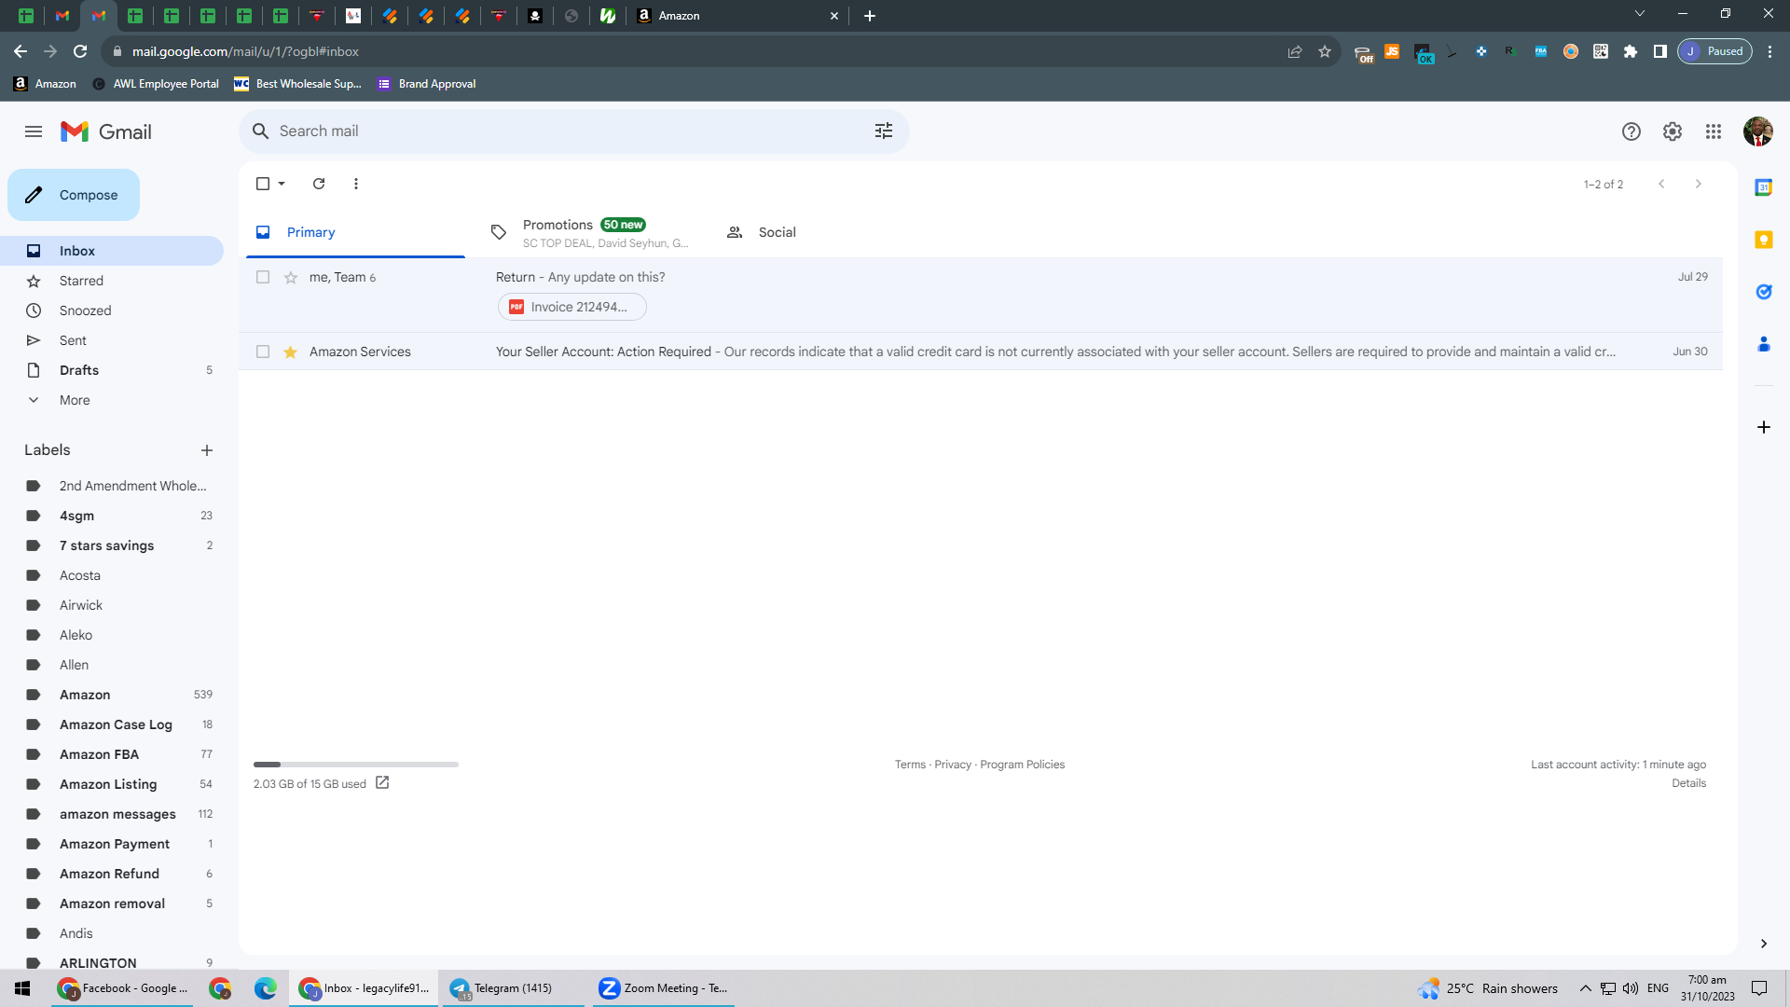Open the Starred folder

[x=112, y=281]
